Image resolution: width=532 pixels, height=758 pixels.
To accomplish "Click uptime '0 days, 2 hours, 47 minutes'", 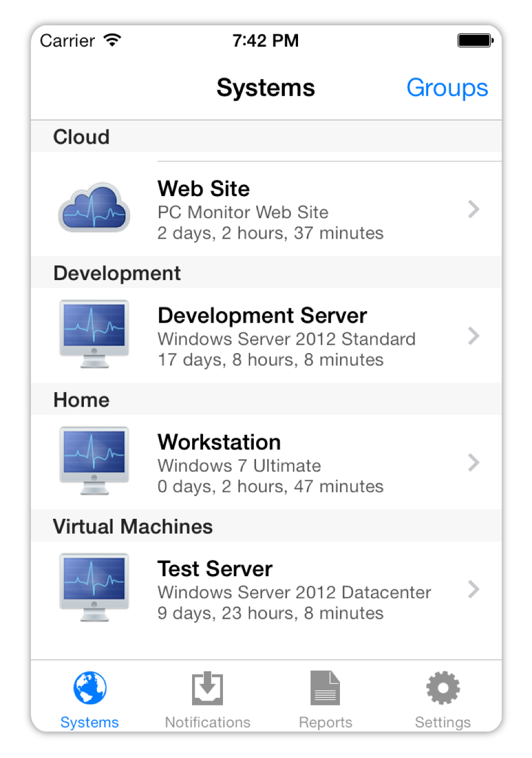I will (270, 486).
